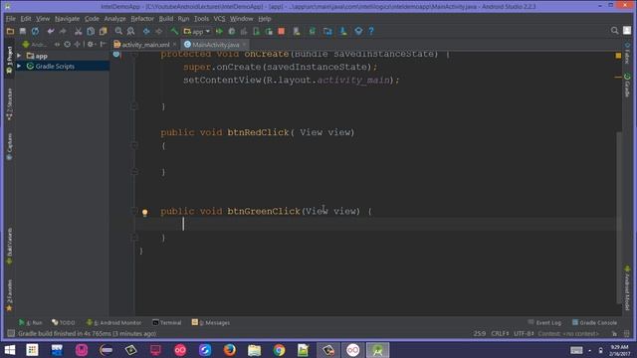The image size is (637, 358).
Task: Open the VCS menu
Action: pyautogui.click(x=219, y=19)
